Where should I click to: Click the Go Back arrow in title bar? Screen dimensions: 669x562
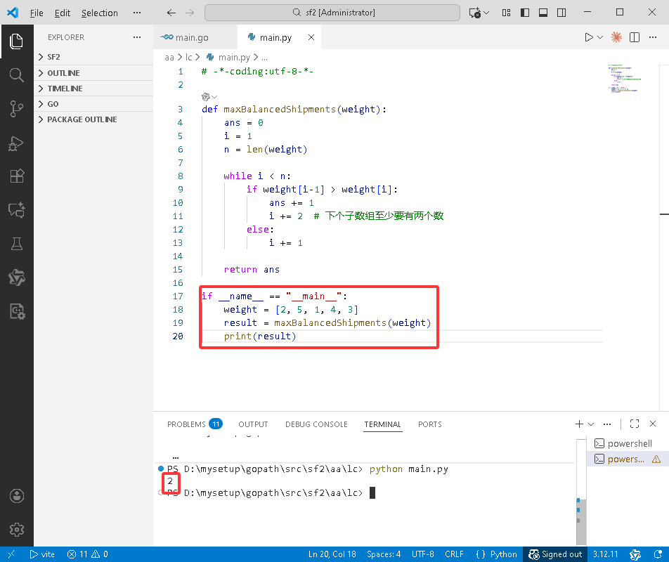(x=171, y=13)
